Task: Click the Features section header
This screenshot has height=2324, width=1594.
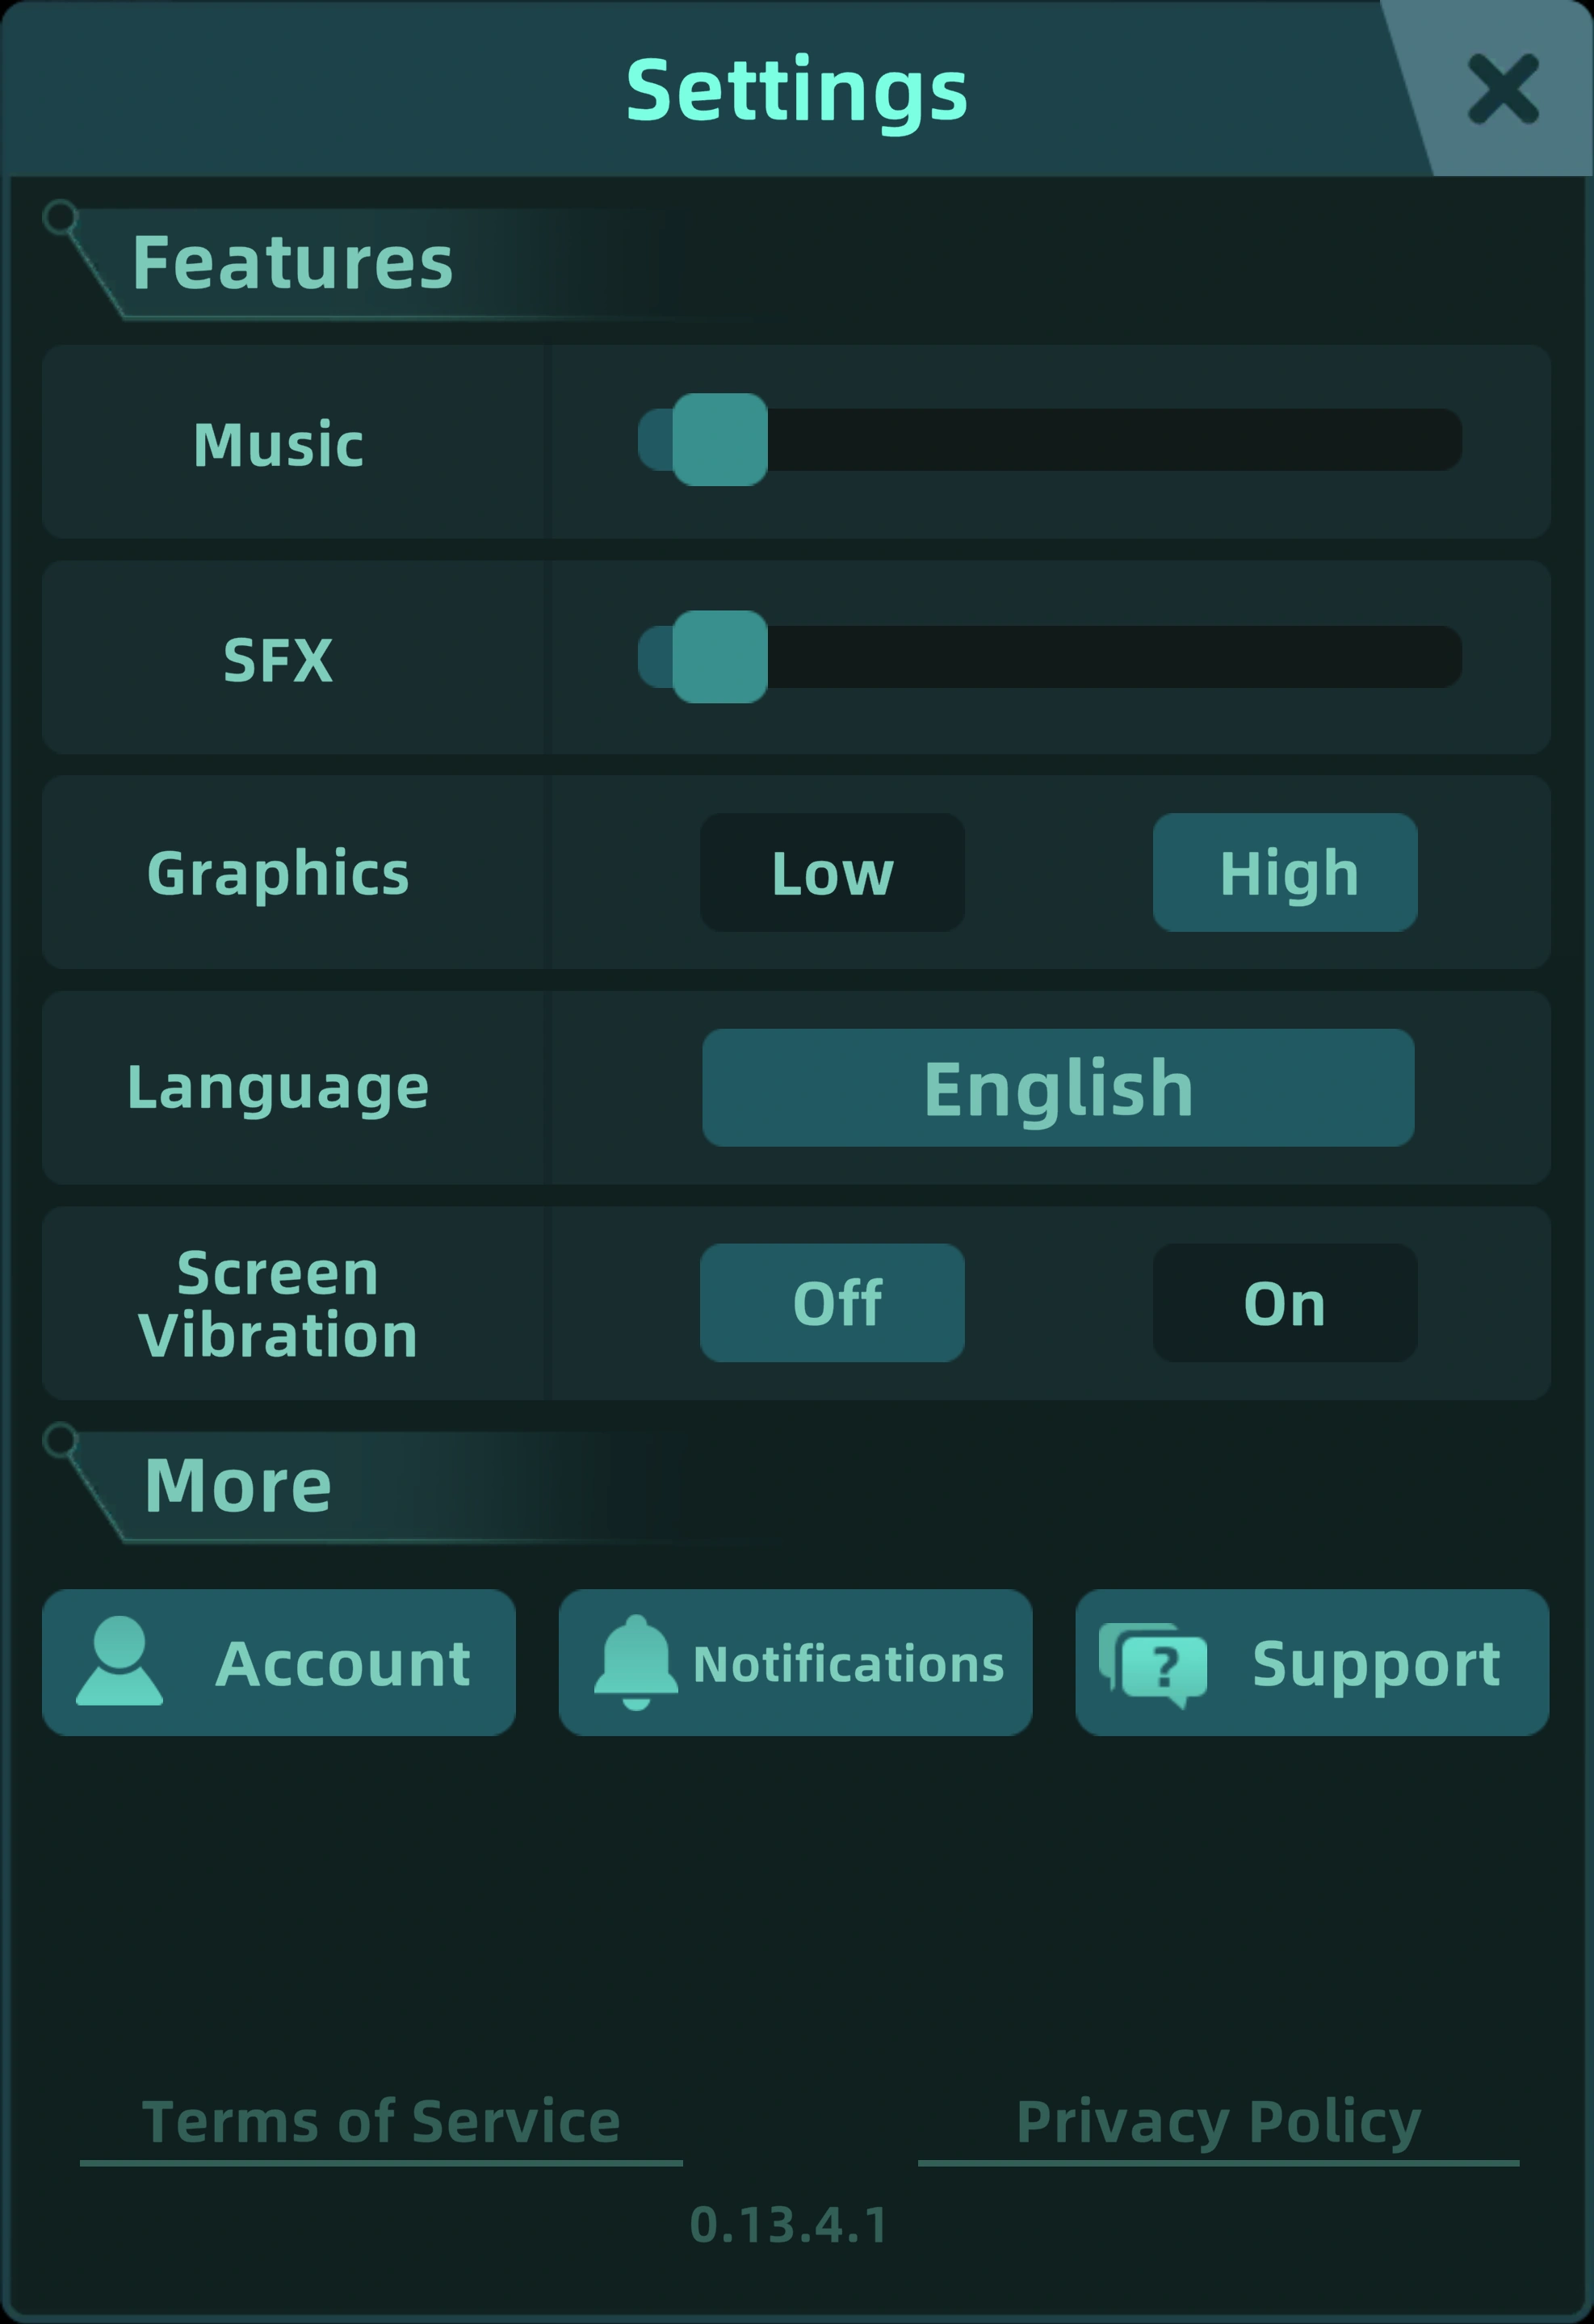Action: click(x=292, y=264)
